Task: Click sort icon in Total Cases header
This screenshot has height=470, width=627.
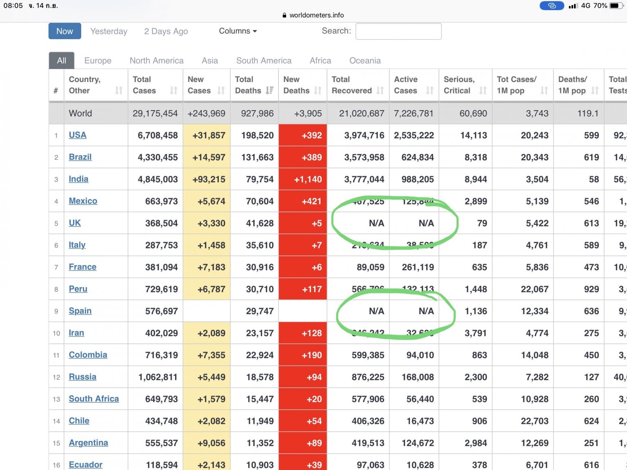Action: click(174, 91)
